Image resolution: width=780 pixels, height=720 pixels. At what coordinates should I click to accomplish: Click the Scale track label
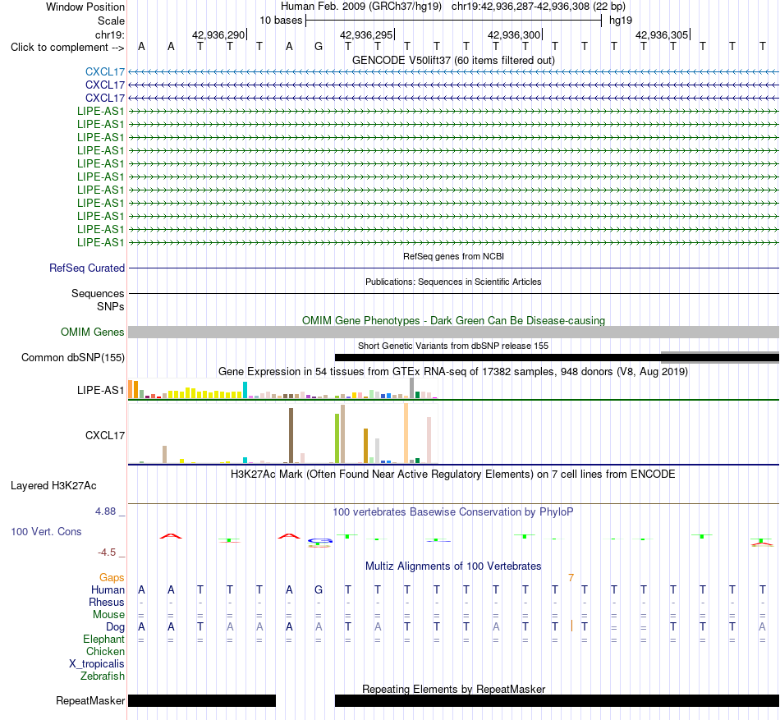click(x=111, y=21)
